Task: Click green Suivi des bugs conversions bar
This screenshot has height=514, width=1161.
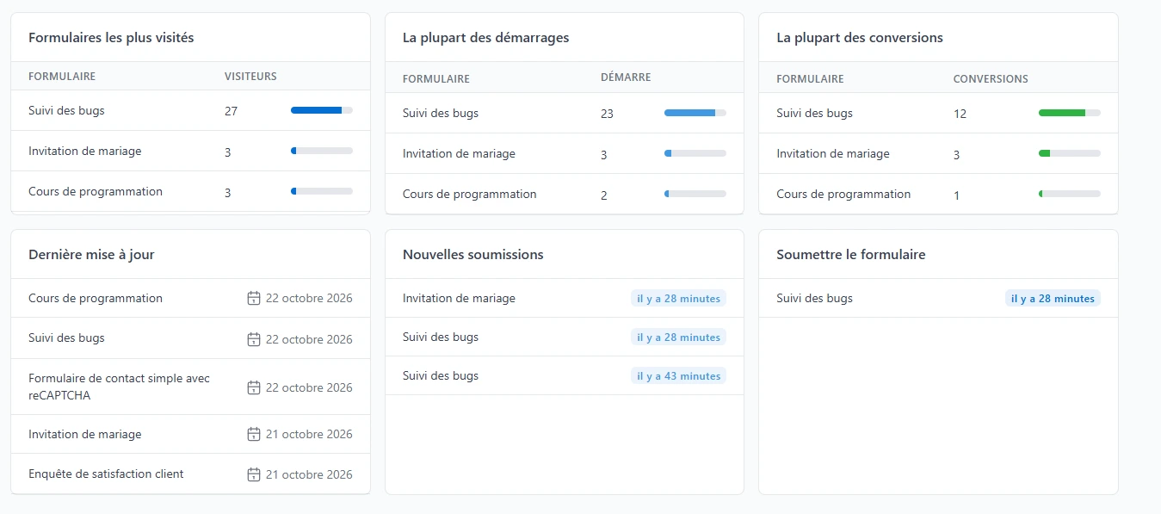Action: 1070,113
